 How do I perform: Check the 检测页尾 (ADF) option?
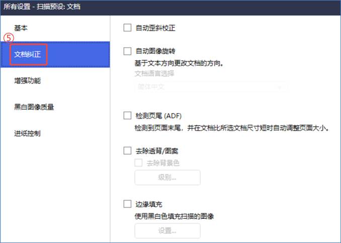click(127, 116)
